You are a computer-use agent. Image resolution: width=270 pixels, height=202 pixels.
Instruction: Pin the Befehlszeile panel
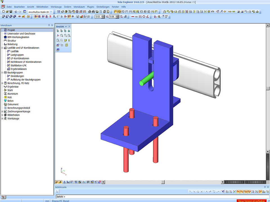tap(264, 187)
